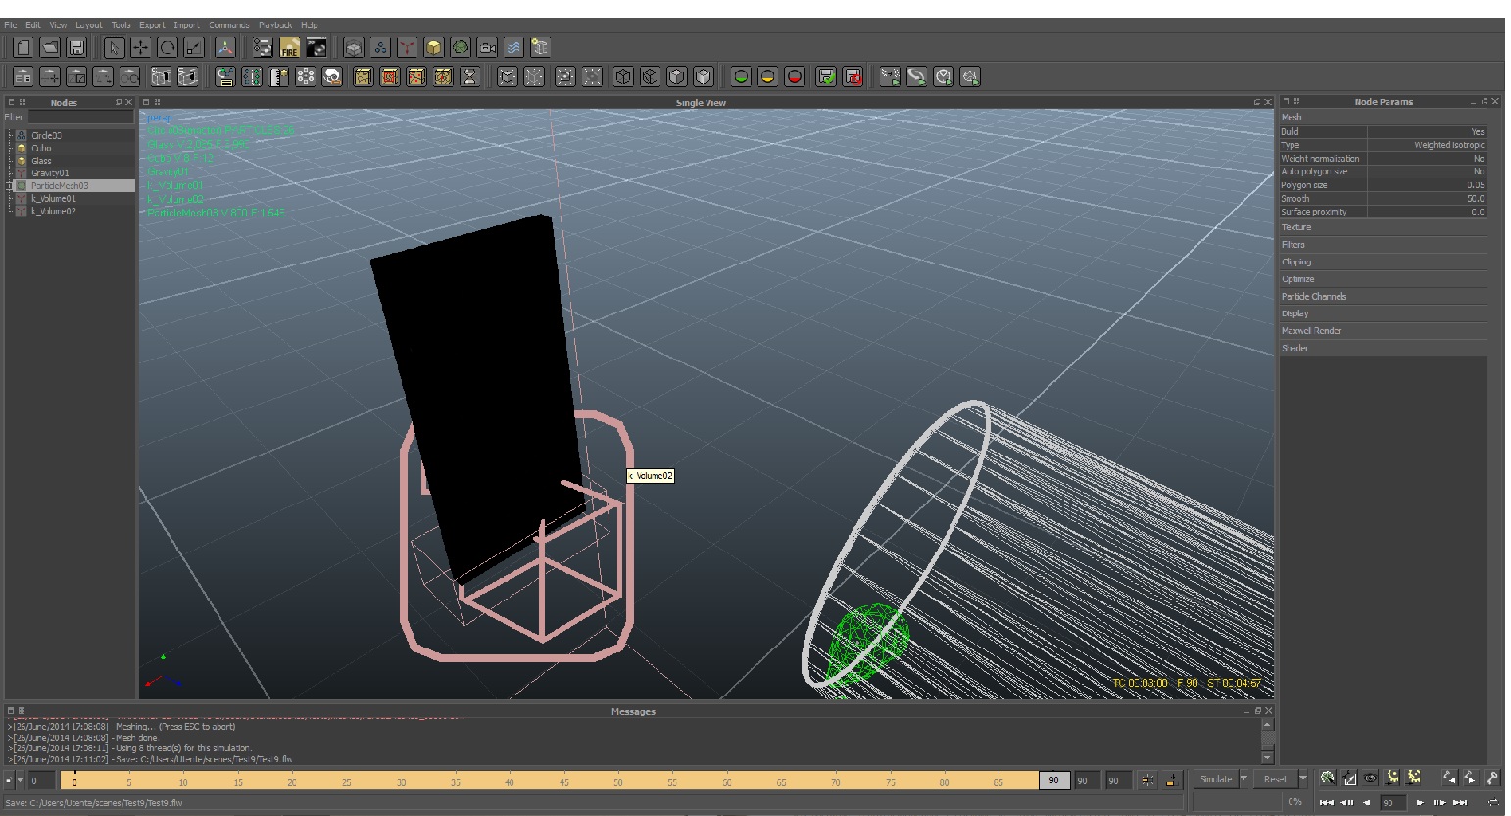Click the red status light icon
Viewport: 1511px width, 816px height.
(x=795, y=76)
